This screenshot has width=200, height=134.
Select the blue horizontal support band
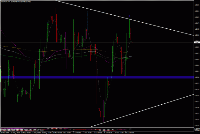pos(97,77)
